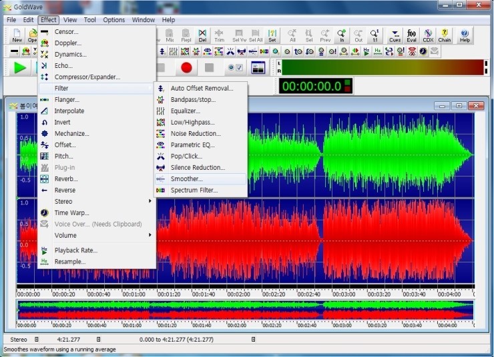Select Reverb from the Effect menu
Screen dimensions: 494x357
[66, 178]
